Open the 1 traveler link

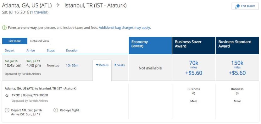[x=39, y=12]
